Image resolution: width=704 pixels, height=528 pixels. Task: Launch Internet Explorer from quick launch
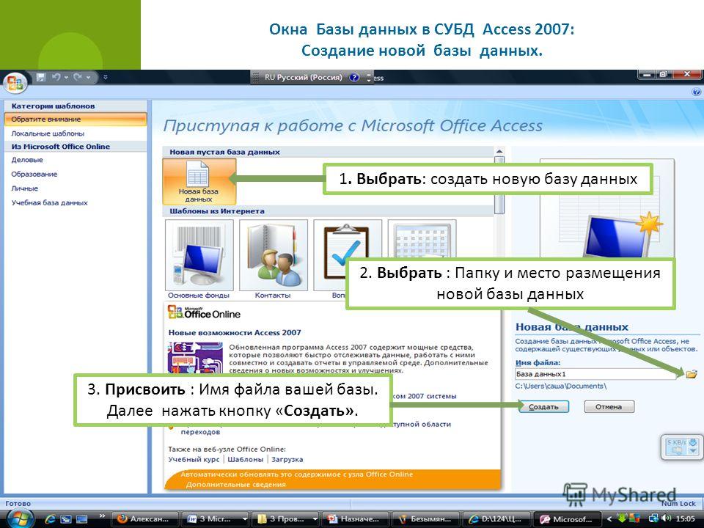[x=50, y=519]
